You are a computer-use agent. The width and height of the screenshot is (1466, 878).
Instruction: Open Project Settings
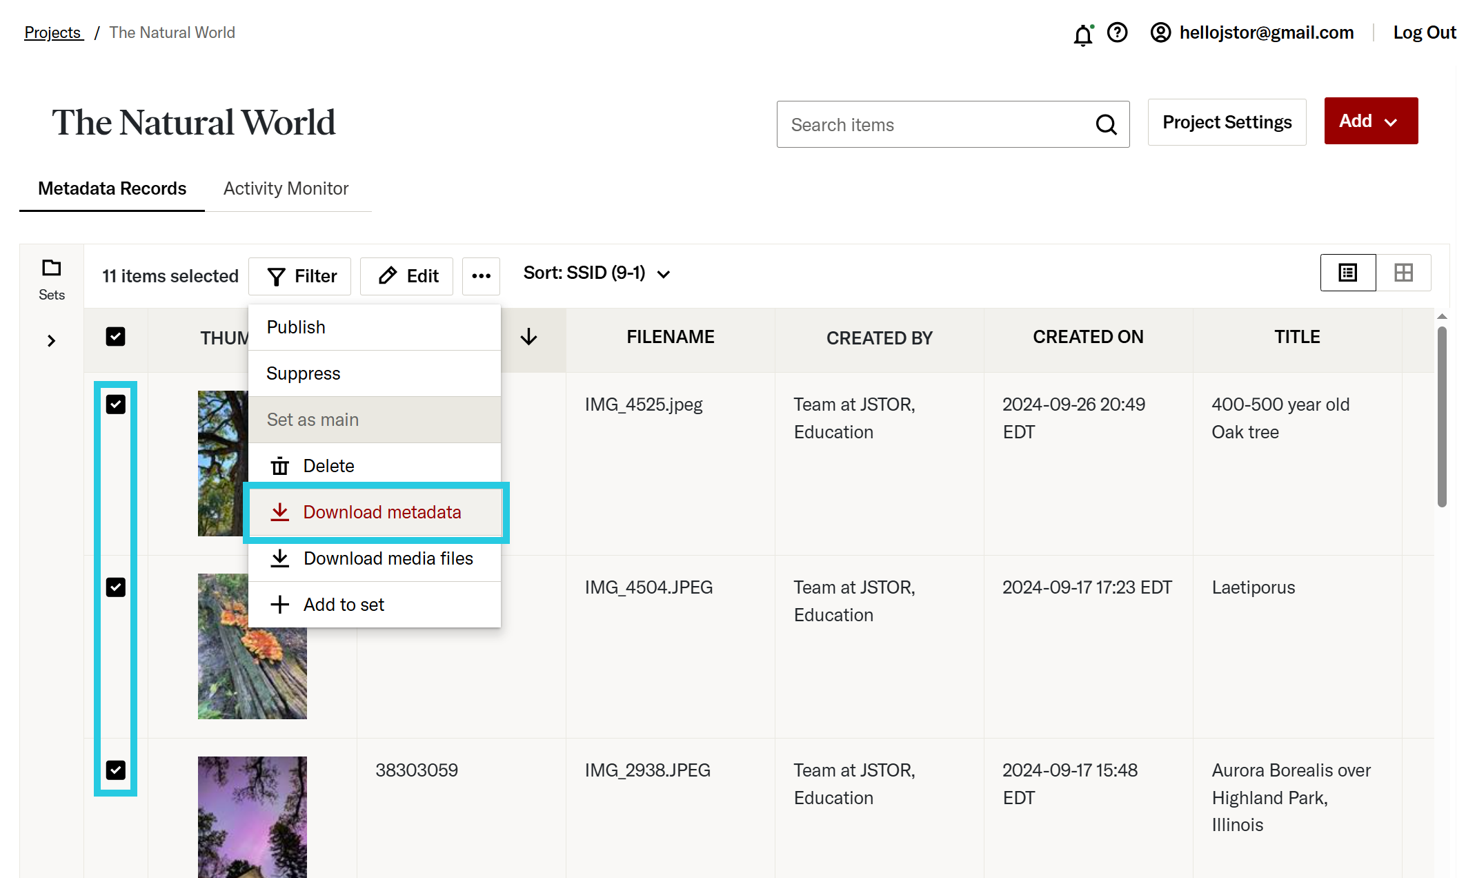(1227, 122)
